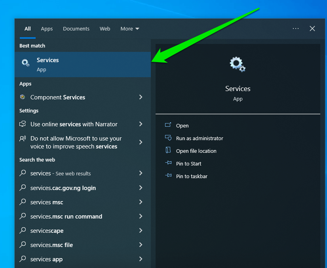Screen dimensions: 327x268
Task: Expand the Component Services chevron arrow
Action: (x=141, y=97)
